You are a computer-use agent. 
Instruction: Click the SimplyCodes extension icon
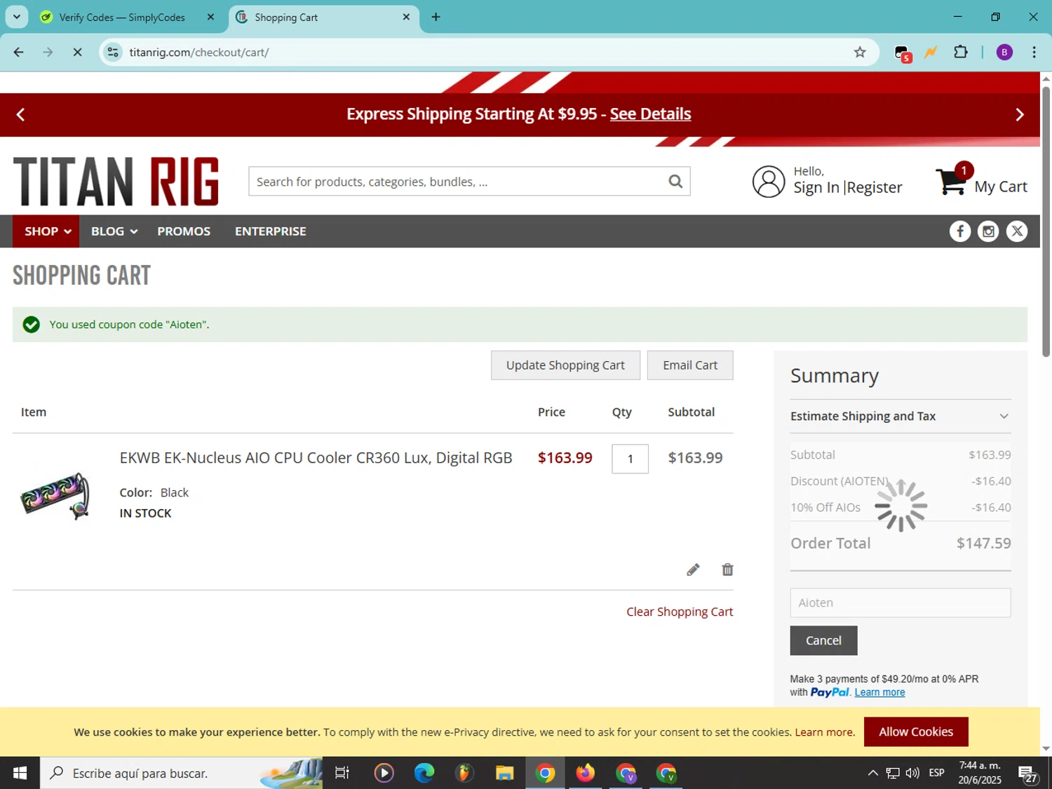pos(903,53)
